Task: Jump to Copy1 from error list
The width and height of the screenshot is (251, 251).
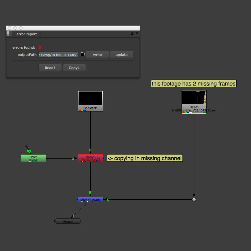Action: click(74, 68)
